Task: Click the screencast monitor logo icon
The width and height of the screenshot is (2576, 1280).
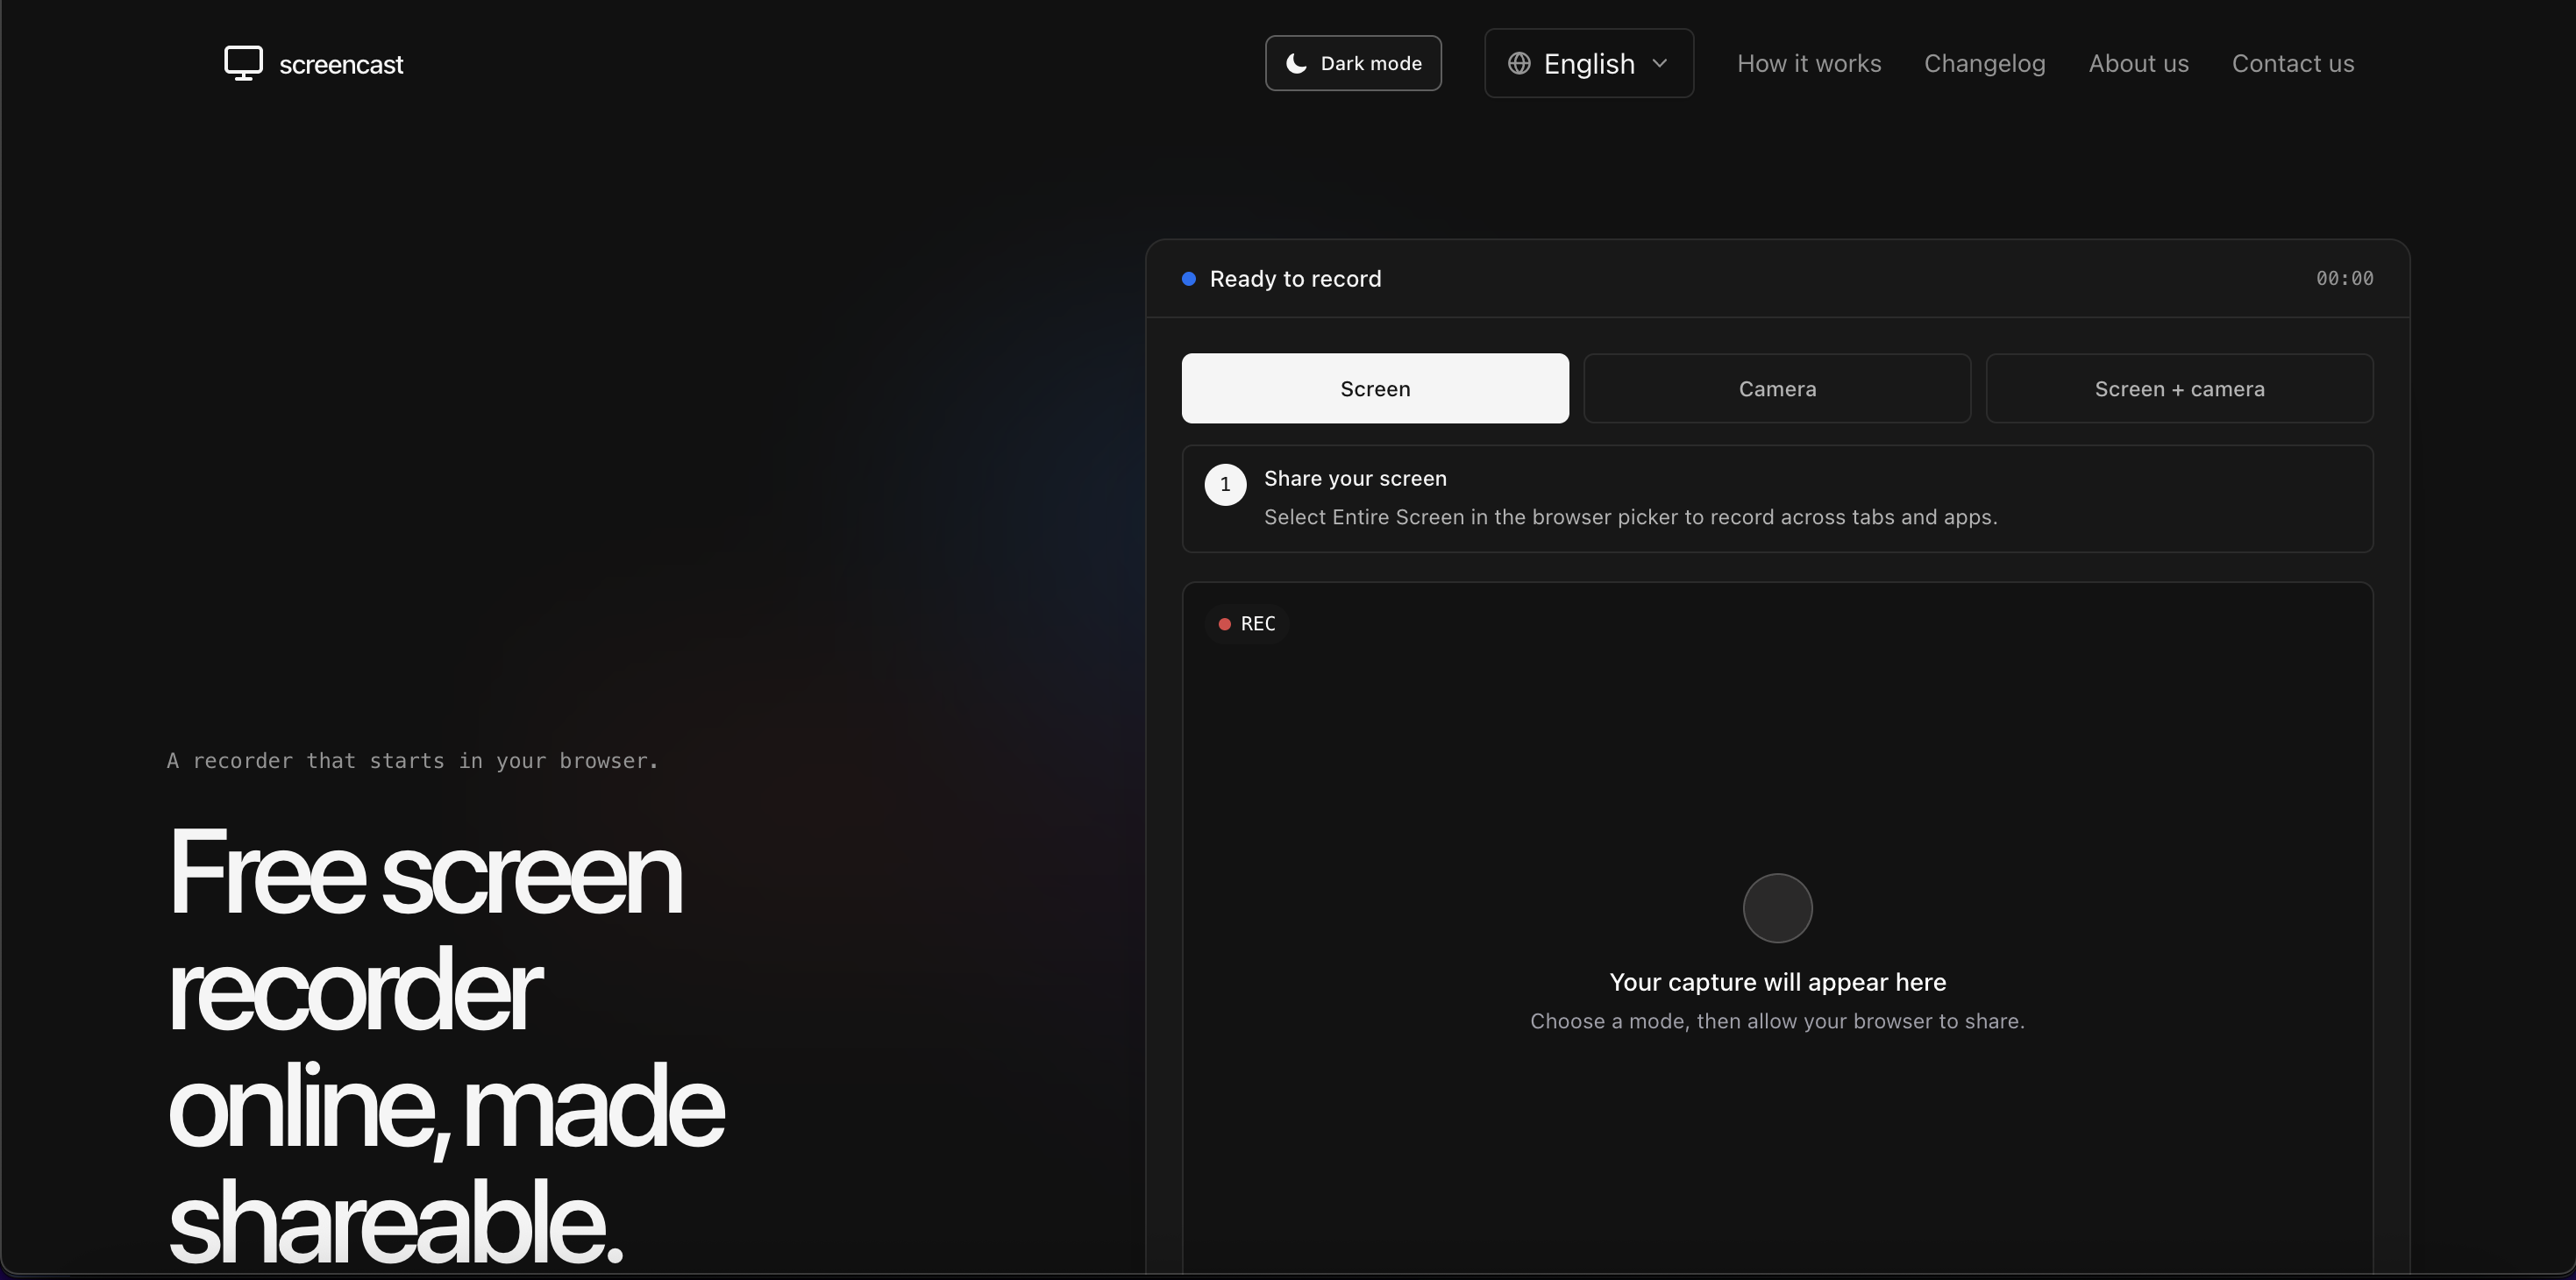Action: (x=243, y=63)
